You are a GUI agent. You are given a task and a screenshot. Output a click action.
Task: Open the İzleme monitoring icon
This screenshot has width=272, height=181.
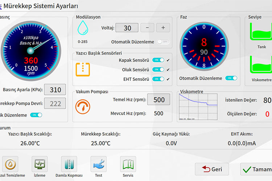(40, 164)
